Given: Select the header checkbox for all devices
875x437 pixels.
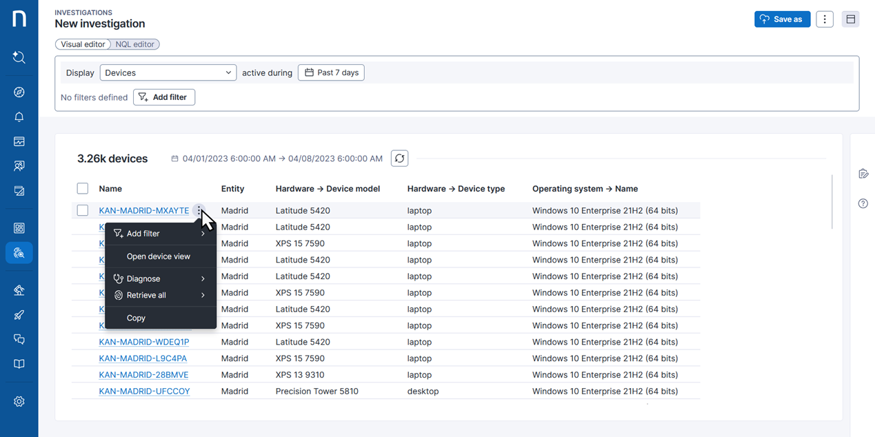Looking at the screenshot, I should (x=83, y=189).
